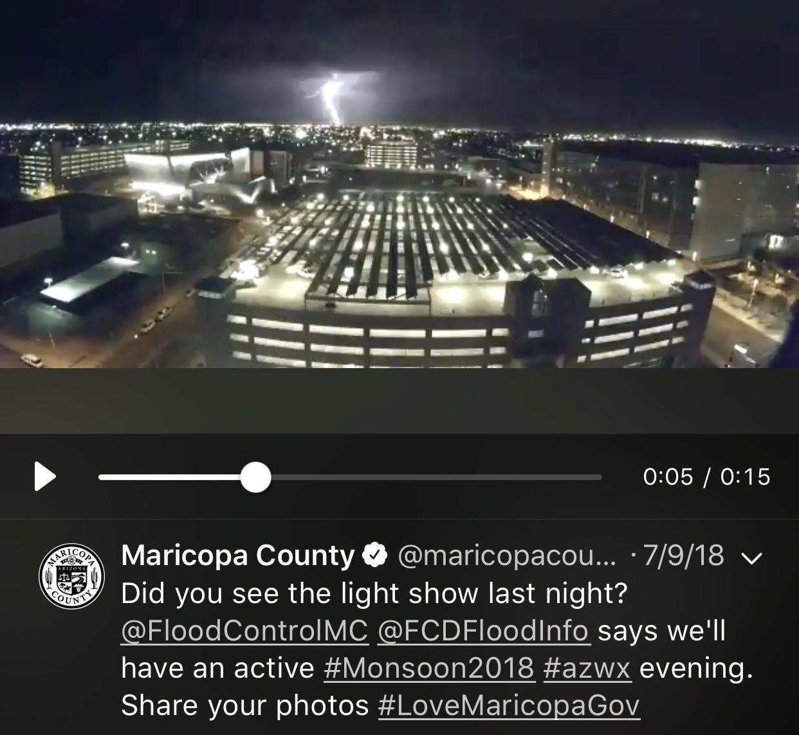This screenshot has width=799, height=735.
Task: Jump back on the played section of the progress bar
Action: [169, 477]
